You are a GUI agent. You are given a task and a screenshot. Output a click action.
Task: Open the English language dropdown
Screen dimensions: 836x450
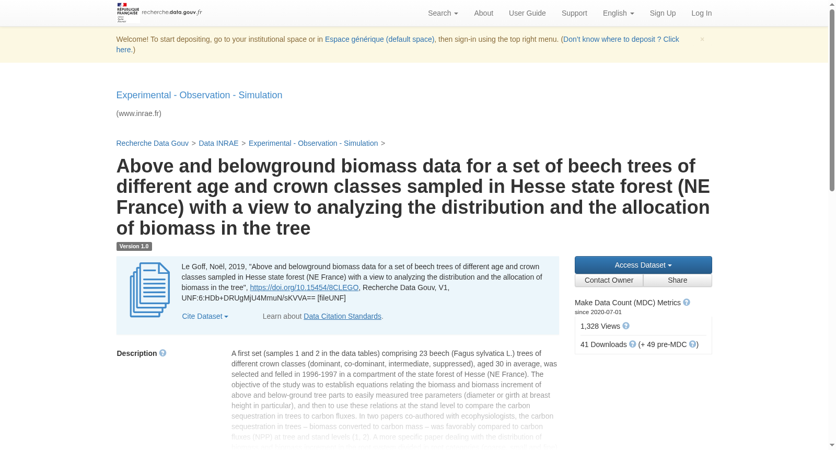pos(619,13)
